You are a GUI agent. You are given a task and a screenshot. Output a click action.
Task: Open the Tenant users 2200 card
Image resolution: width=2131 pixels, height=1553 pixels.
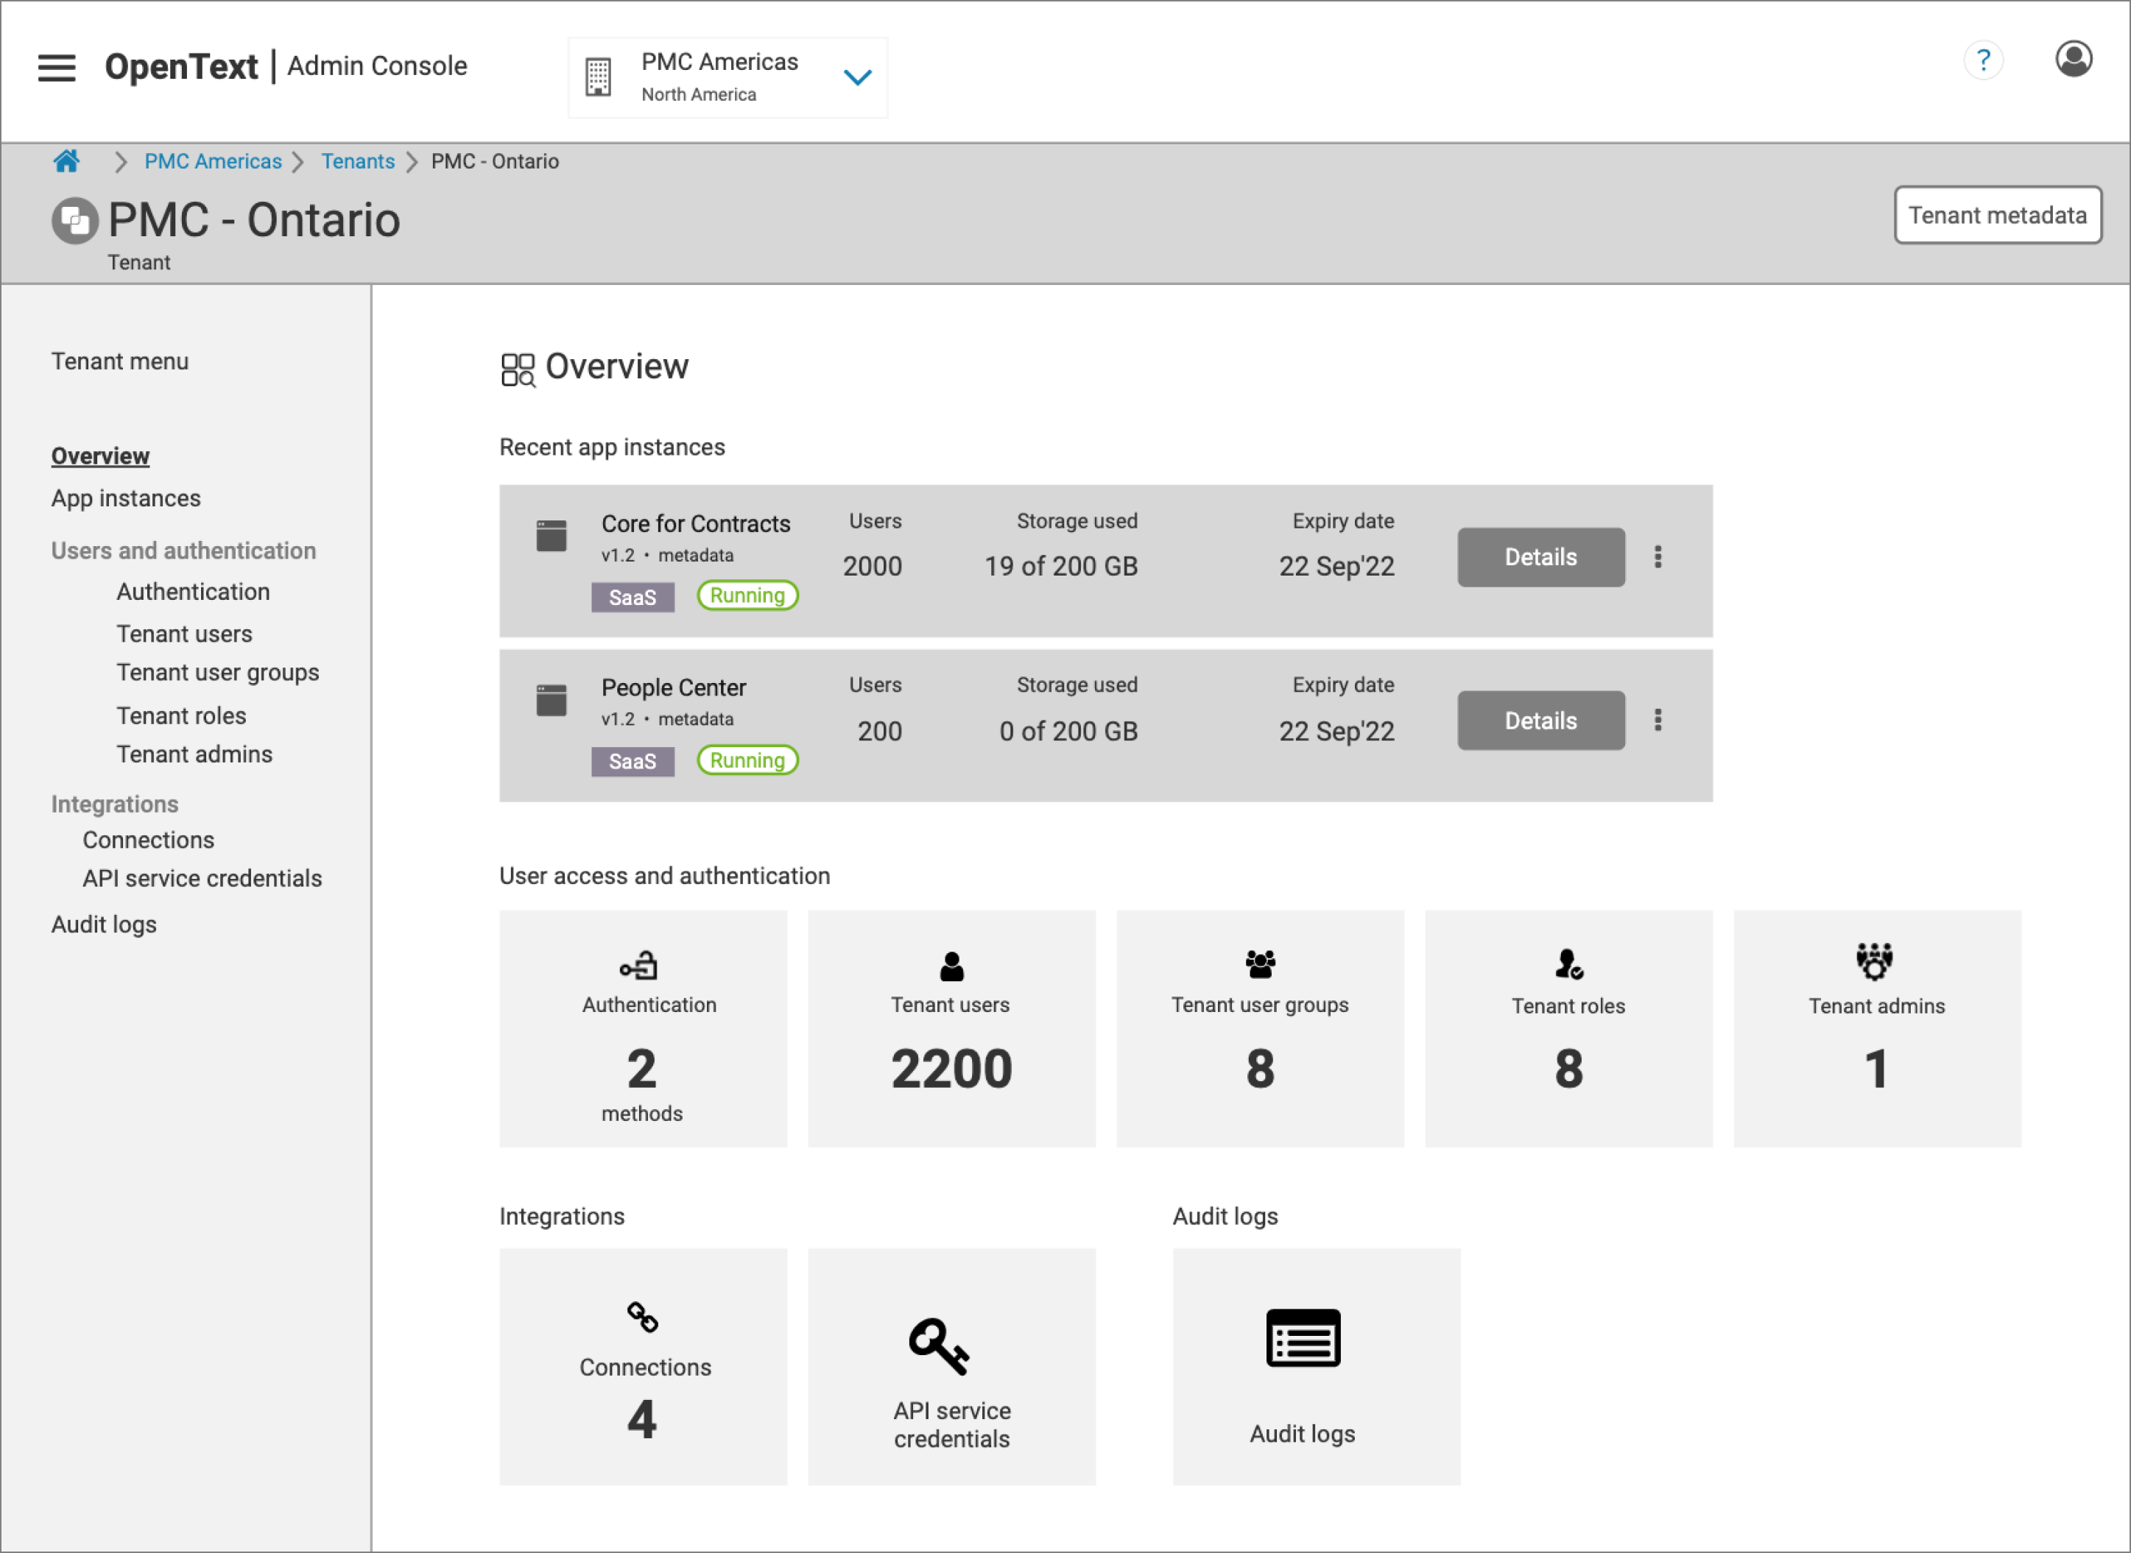[951, 1028]
